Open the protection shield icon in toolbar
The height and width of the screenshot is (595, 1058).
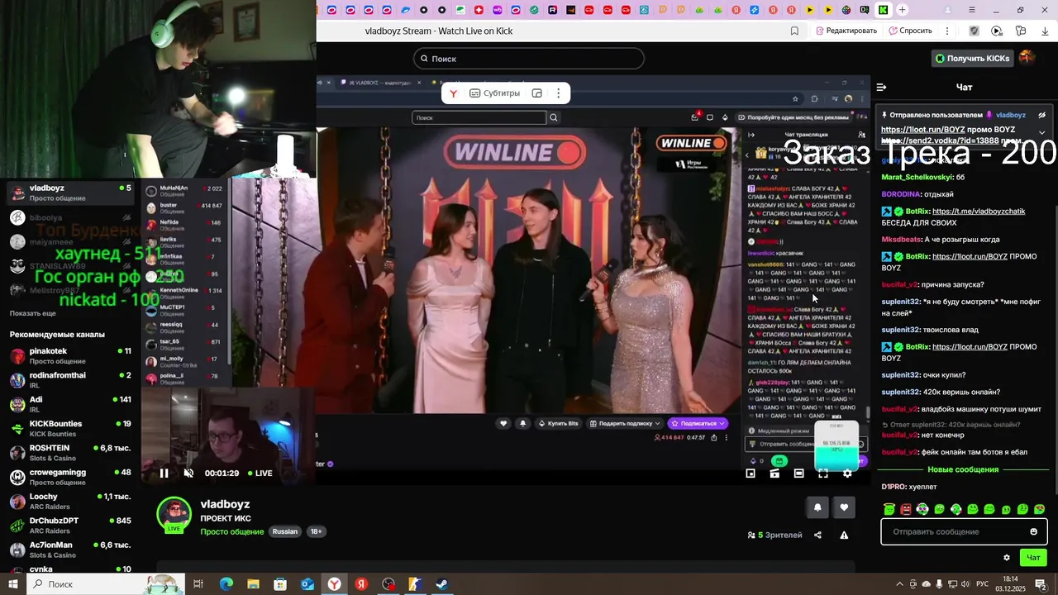975,31
